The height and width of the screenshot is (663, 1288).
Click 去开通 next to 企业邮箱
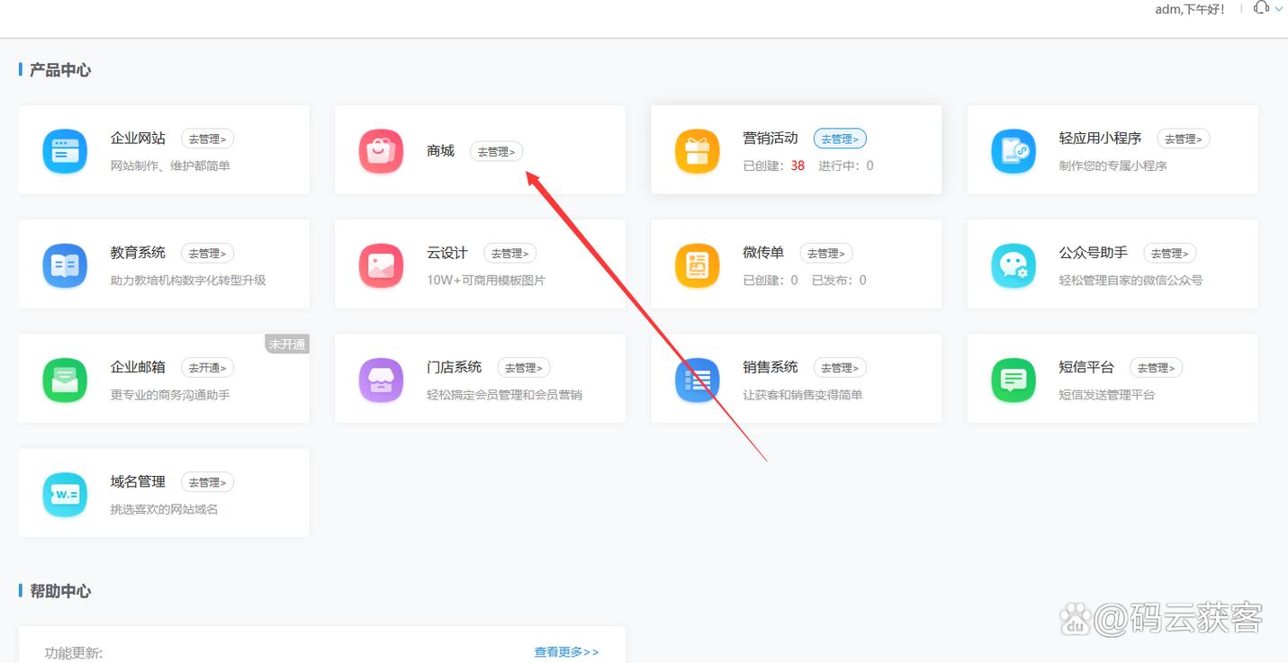click(208, 367)
